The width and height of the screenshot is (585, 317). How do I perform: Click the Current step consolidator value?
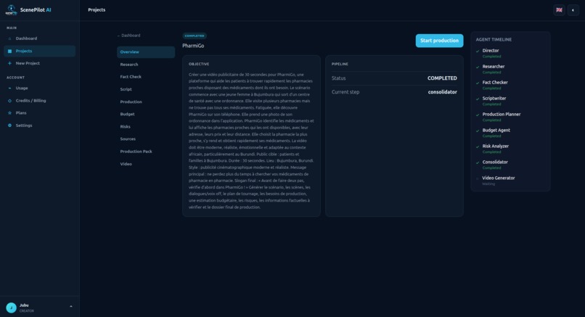[443, 92]
